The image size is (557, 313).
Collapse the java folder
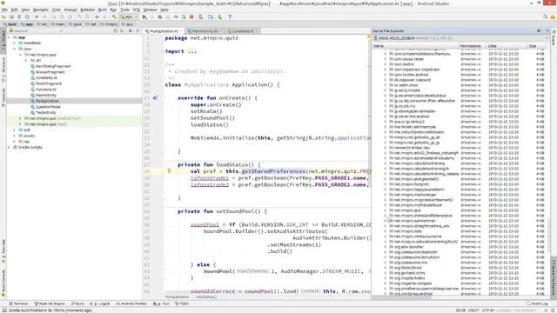tap(14, 49)
